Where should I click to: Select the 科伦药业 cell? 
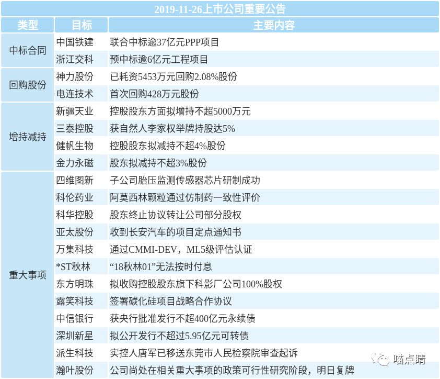tap(82, 197)
